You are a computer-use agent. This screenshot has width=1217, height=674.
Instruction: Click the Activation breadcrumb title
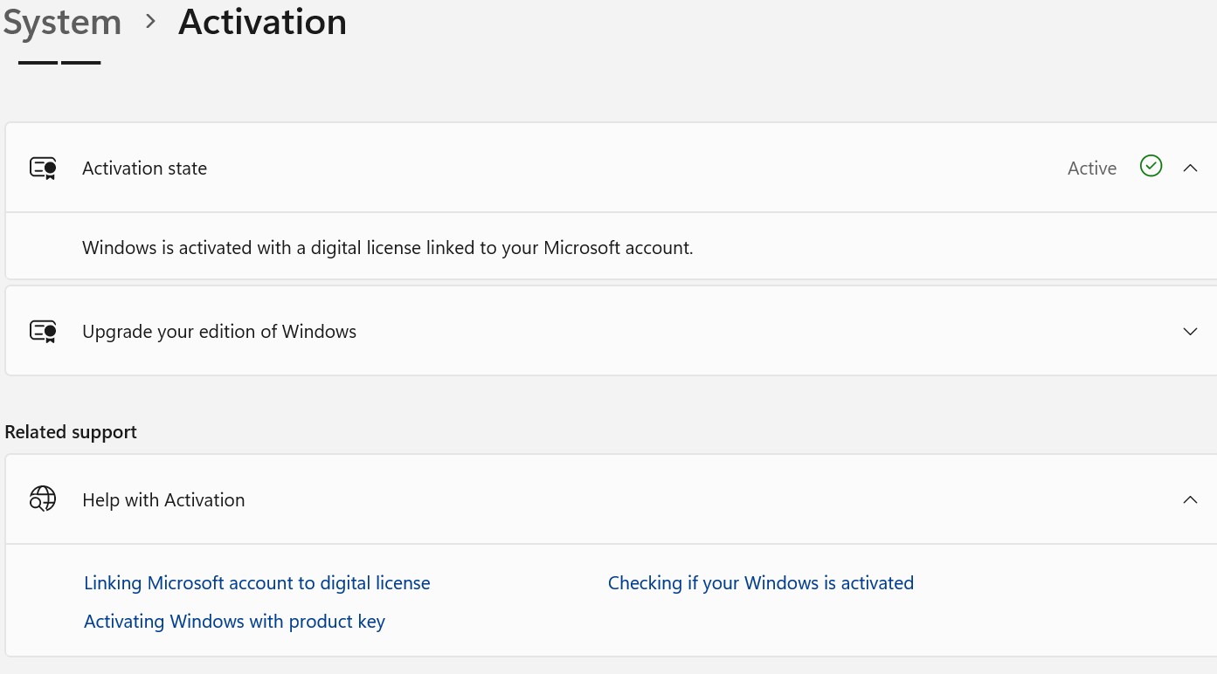pos(262,22)
